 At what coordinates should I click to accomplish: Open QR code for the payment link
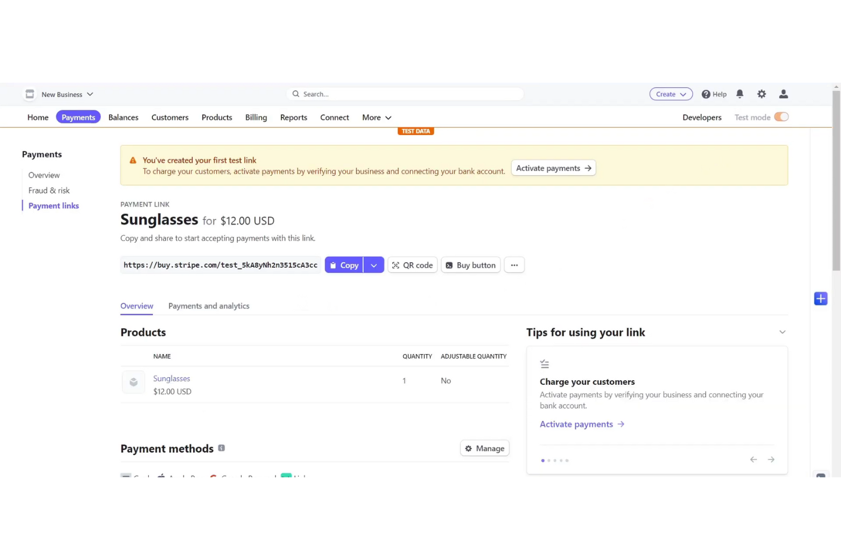tap(412, 265)
